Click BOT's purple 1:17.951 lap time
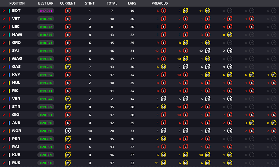Image resolution: width=279 pixels, height=167 pixels. coord(46,11)
